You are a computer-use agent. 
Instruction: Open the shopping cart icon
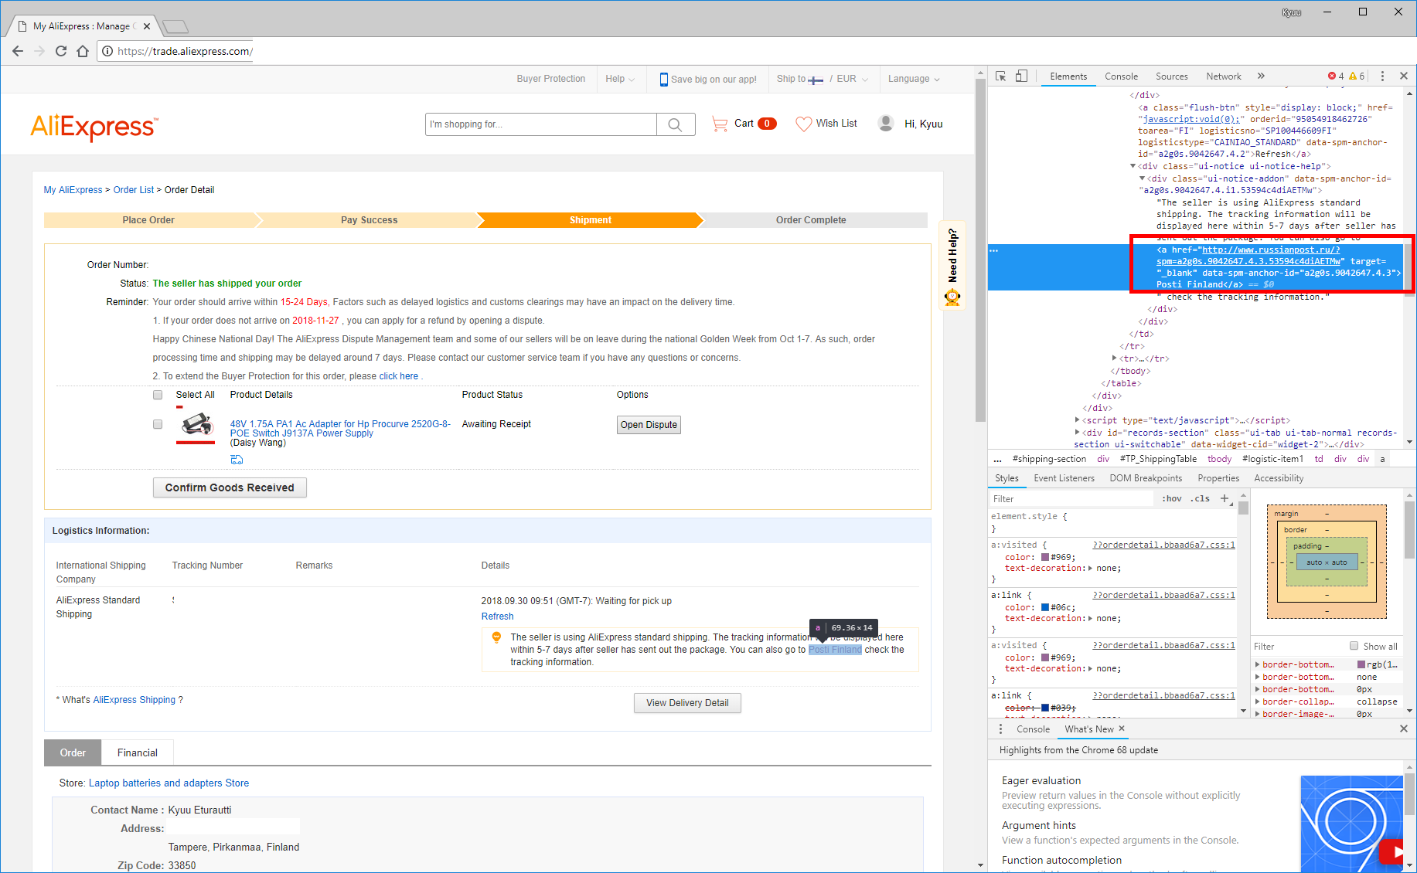(x=720, y=124)
